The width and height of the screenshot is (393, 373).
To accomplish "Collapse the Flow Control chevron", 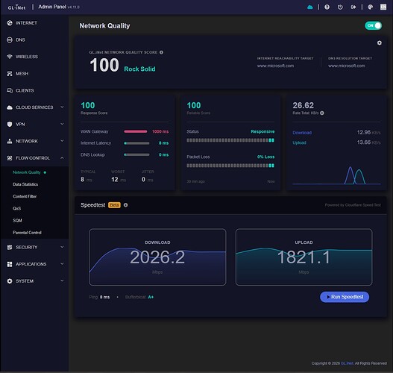I will [x=62, y=158].
